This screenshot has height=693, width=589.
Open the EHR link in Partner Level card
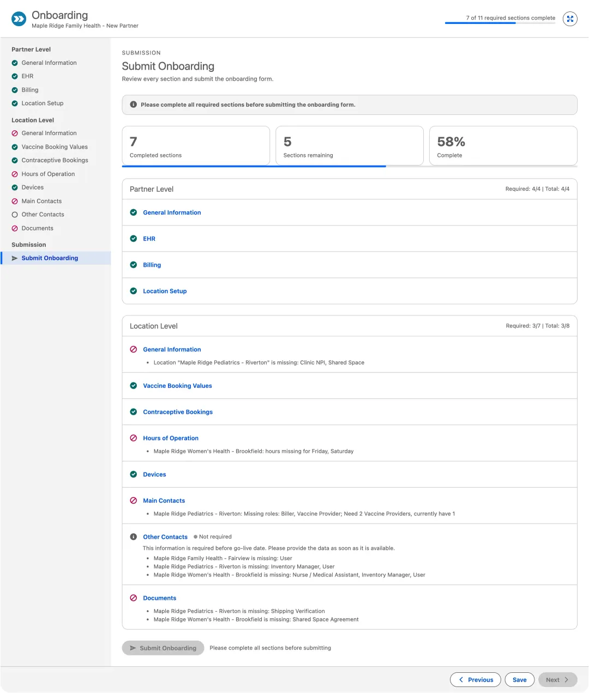tap(149, 239)
